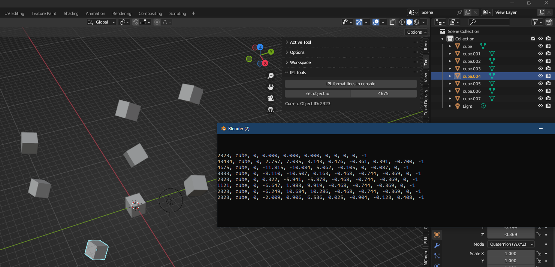Hide cube.003 using its eye toggle
The image size is (555, 267).
click(540, 68)
